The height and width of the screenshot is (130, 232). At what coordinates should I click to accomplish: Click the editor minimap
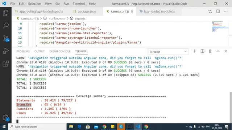click(220, 26)
